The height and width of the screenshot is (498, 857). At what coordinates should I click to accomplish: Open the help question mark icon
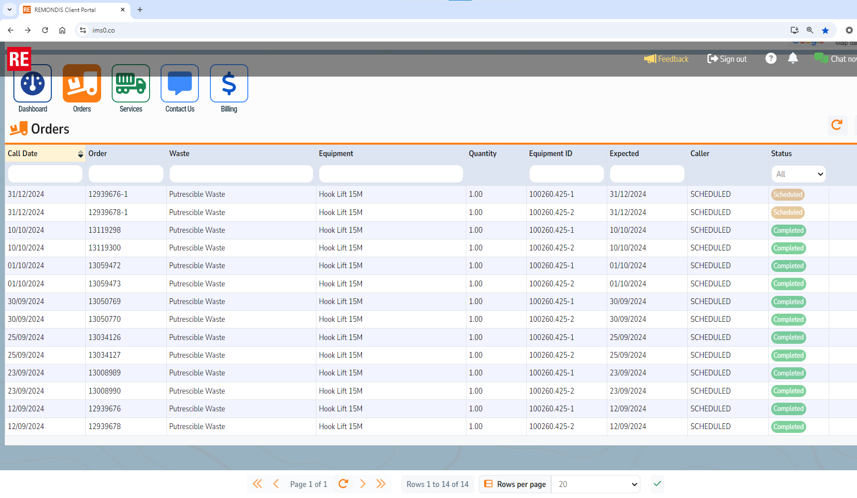point(771,58)
